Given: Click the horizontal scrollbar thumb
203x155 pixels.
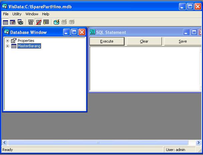Looking at the screenshot, I should click(x=98, y=143).
